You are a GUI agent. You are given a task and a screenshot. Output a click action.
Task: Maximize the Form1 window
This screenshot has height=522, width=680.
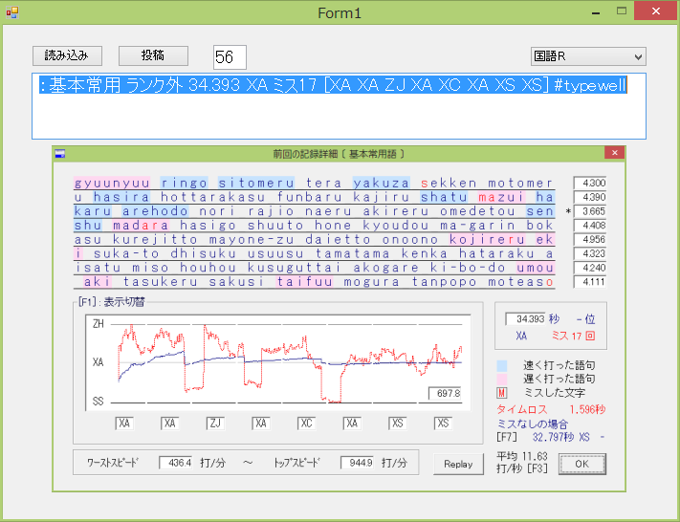622,11
